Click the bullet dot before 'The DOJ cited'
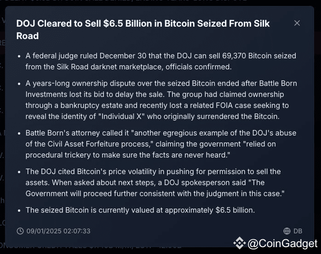The width and height of the screenshot is (321, 254). point(19,172)
